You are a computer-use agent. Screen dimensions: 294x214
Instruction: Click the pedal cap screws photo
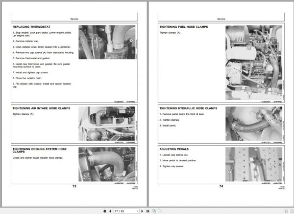coord(254,164)
